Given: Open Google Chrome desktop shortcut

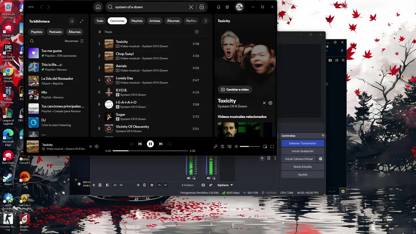Looking at the screenshot, I should point(8,74).
